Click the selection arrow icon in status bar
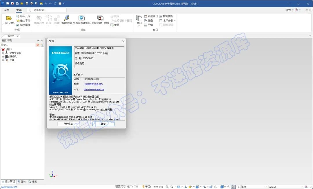Viewport: 313px width, 189px height. point(233,187)
